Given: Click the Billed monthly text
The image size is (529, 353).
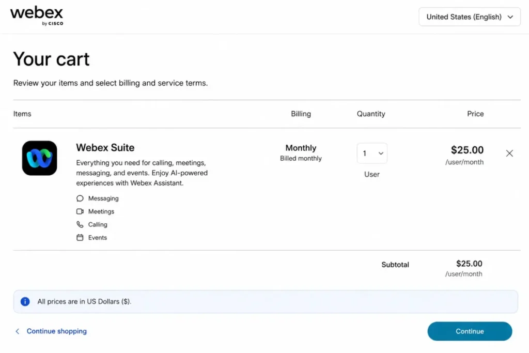Looking at the screenshot, I should (x=301, y=158).
